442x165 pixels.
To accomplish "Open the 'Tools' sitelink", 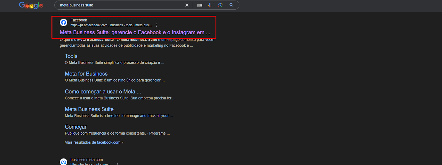I will click(x=71, y=56).
